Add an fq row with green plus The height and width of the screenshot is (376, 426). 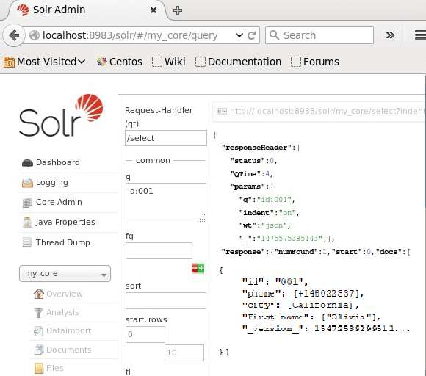[x=201, y=269]
